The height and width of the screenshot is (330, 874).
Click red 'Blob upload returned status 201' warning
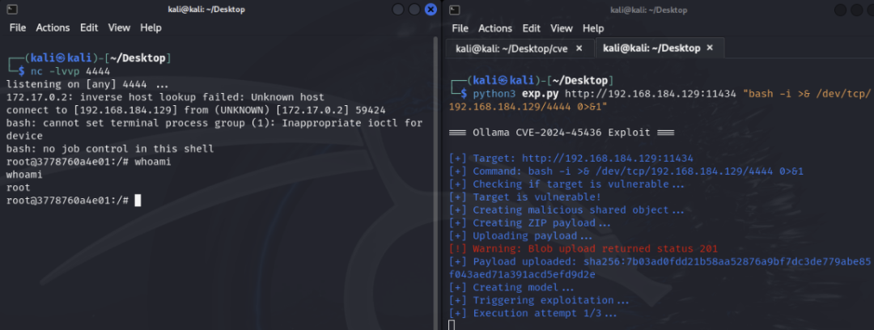click(x=583, y=248)
